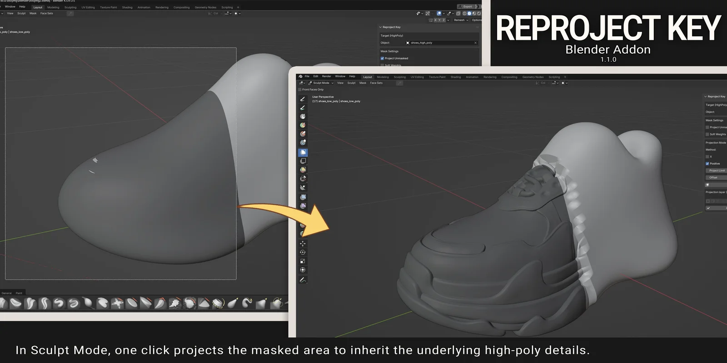Viewport: 727px width, 363px height.
Task: Select the Rotate tool in front window toolbar
Action: [303, 252]
